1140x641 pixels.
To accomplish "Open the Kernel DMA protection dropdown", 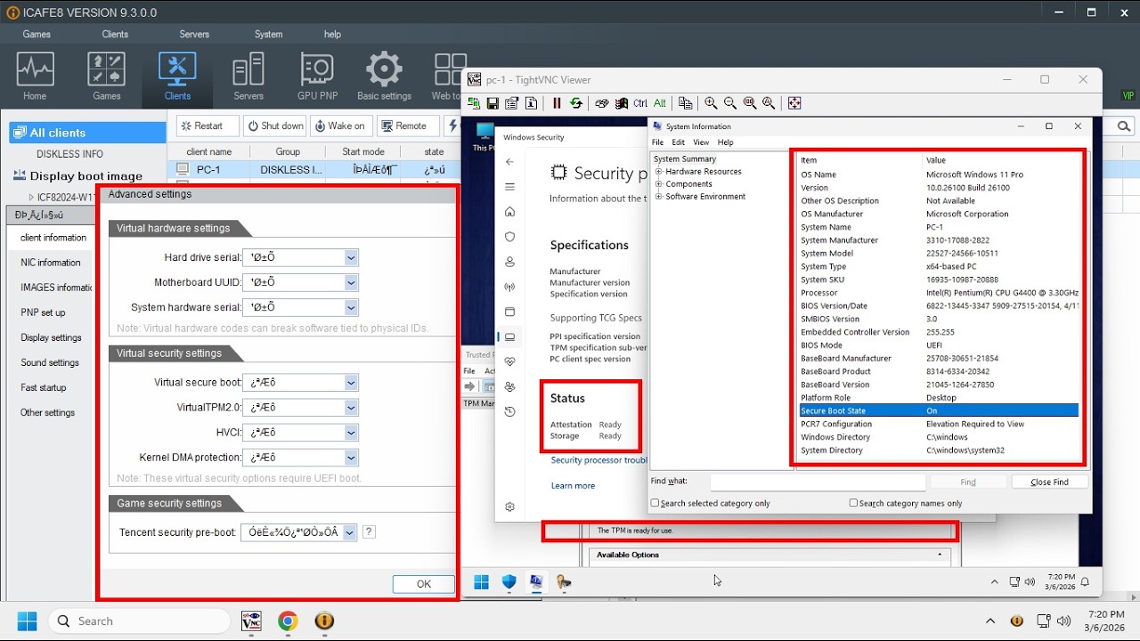I will pyautogui.click(x=351, y=457).
